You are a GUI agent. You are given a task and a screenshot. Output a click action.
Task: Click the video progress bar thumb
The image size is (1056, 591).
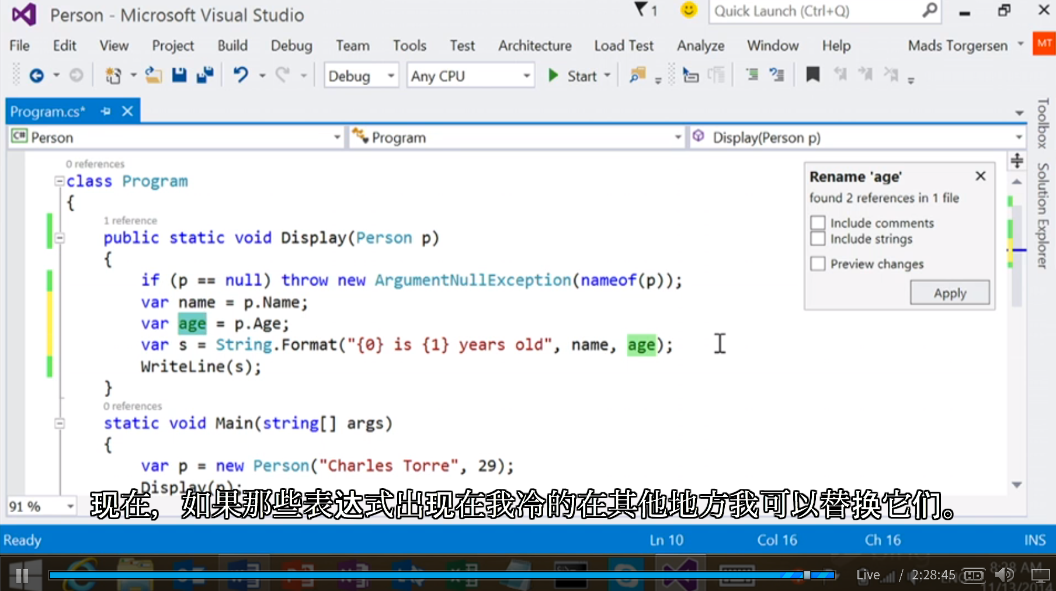click(807, 575)
